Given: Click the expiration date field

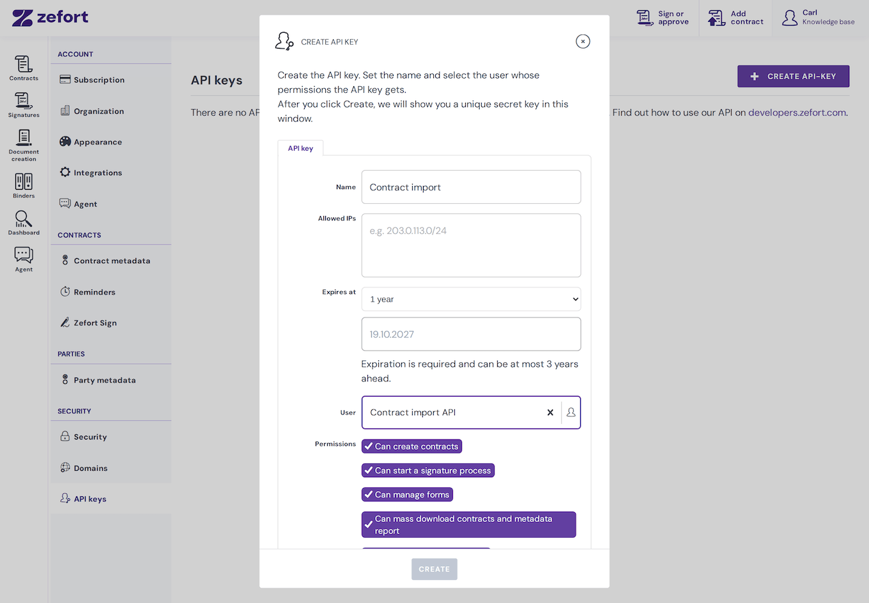Looking at the screenshot, I should coord(471,334).
